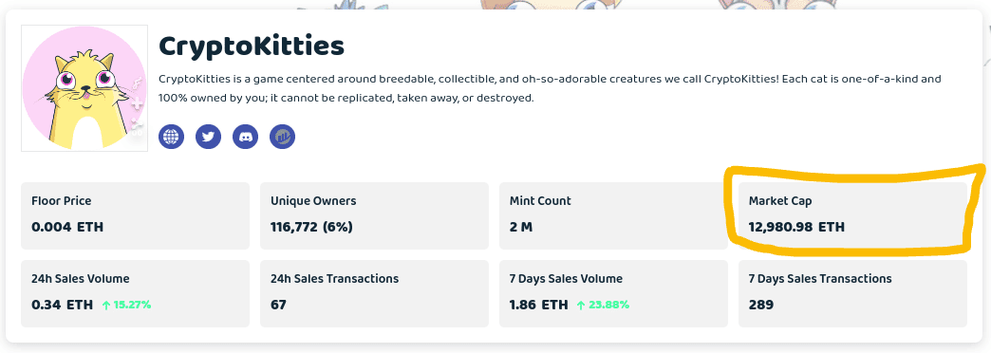Select the 7 Days Sales Volume card
991x353 pixels.
614,293
